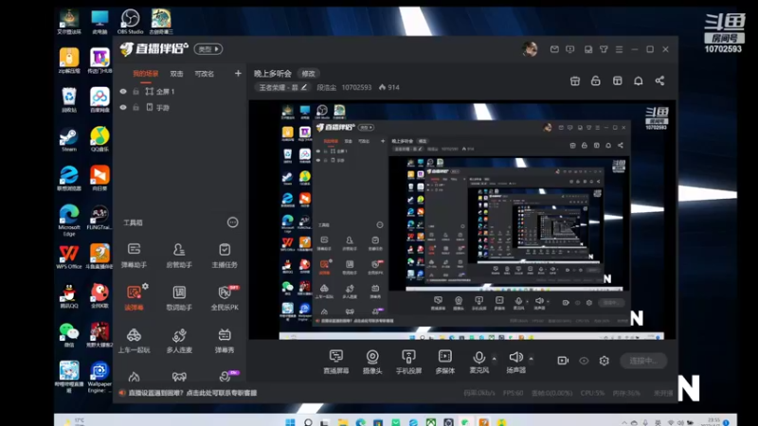Screen dimensions: 758x426
Task: Open the 工具箱 more options circle
Action: pyautogui.click(x=232, y=222)
